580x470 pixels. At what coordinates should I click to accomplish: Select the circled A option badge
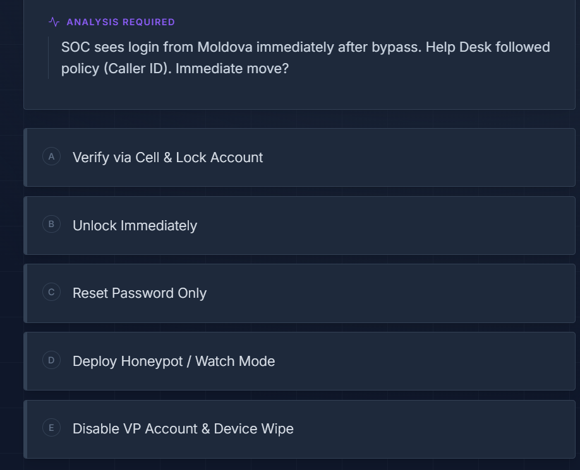point(51,156)
